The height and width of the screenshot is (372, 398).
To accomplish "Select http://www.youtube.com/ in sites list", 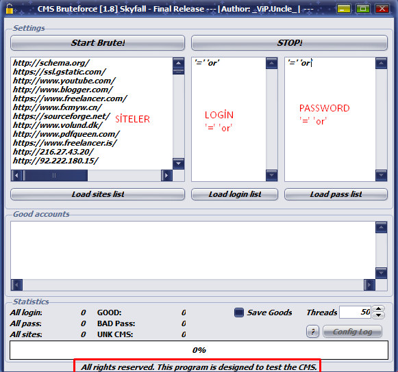I will 64,81.
